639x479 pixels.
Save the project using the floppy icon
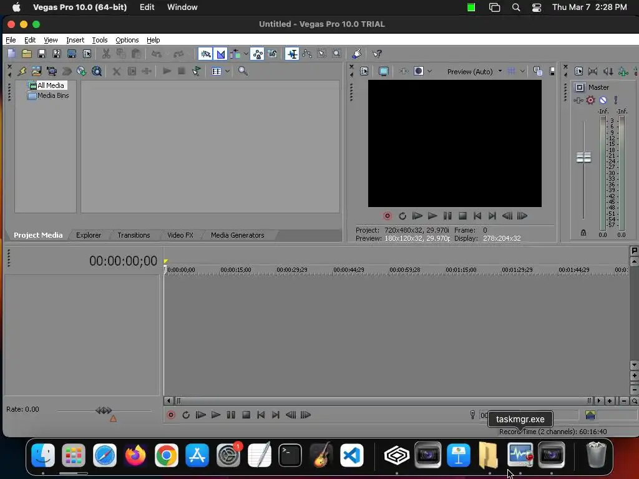tap(42, 54)
